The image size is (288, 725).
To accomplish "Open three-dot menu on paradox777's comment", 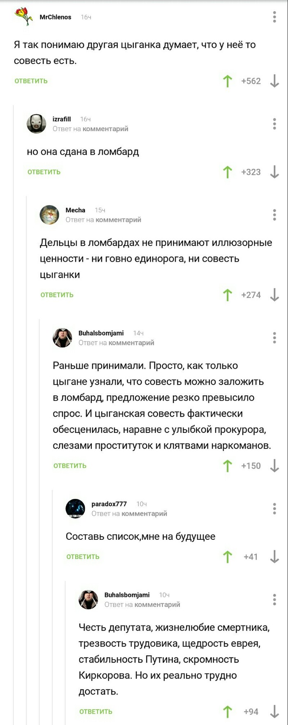I will tap(274, 508).
